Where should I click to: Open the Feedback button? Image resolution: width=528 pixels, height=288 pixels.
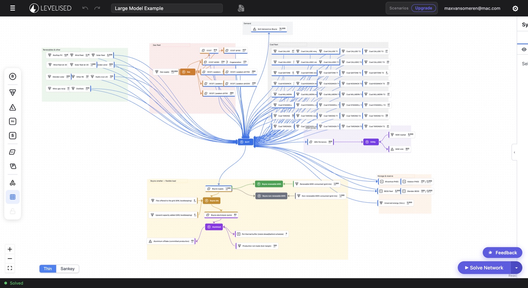pyautogui.click(x=502, y=253)
